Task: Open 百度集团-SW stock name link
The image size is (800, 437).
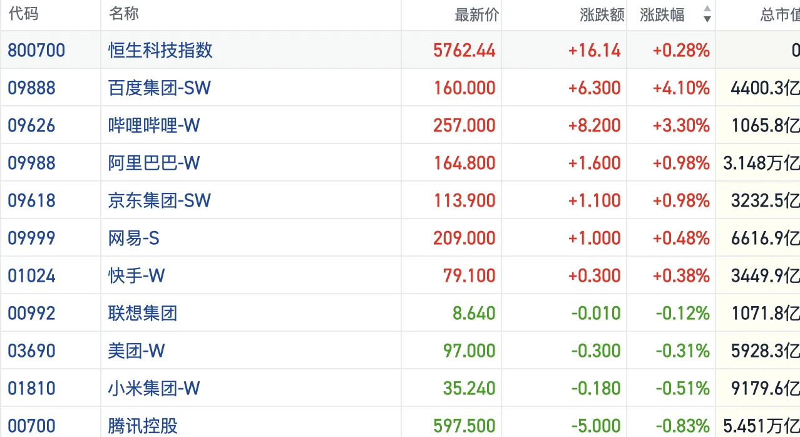Action: tap(159, 88)
